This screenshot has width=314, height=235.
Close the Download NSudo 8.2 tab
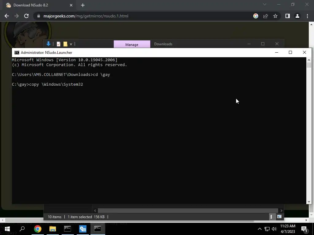tap(71, 5)
